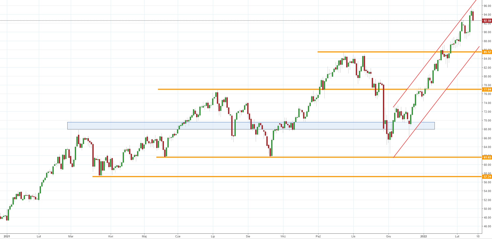Select the orange 57.24 price tag
The height and width of the screenshot is (239, 492).
coord(487,177)
